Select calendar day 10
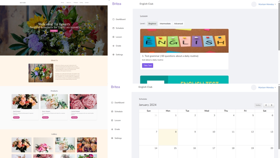The image size is (280, 158). pyautogui.click(x=206, y=137)
